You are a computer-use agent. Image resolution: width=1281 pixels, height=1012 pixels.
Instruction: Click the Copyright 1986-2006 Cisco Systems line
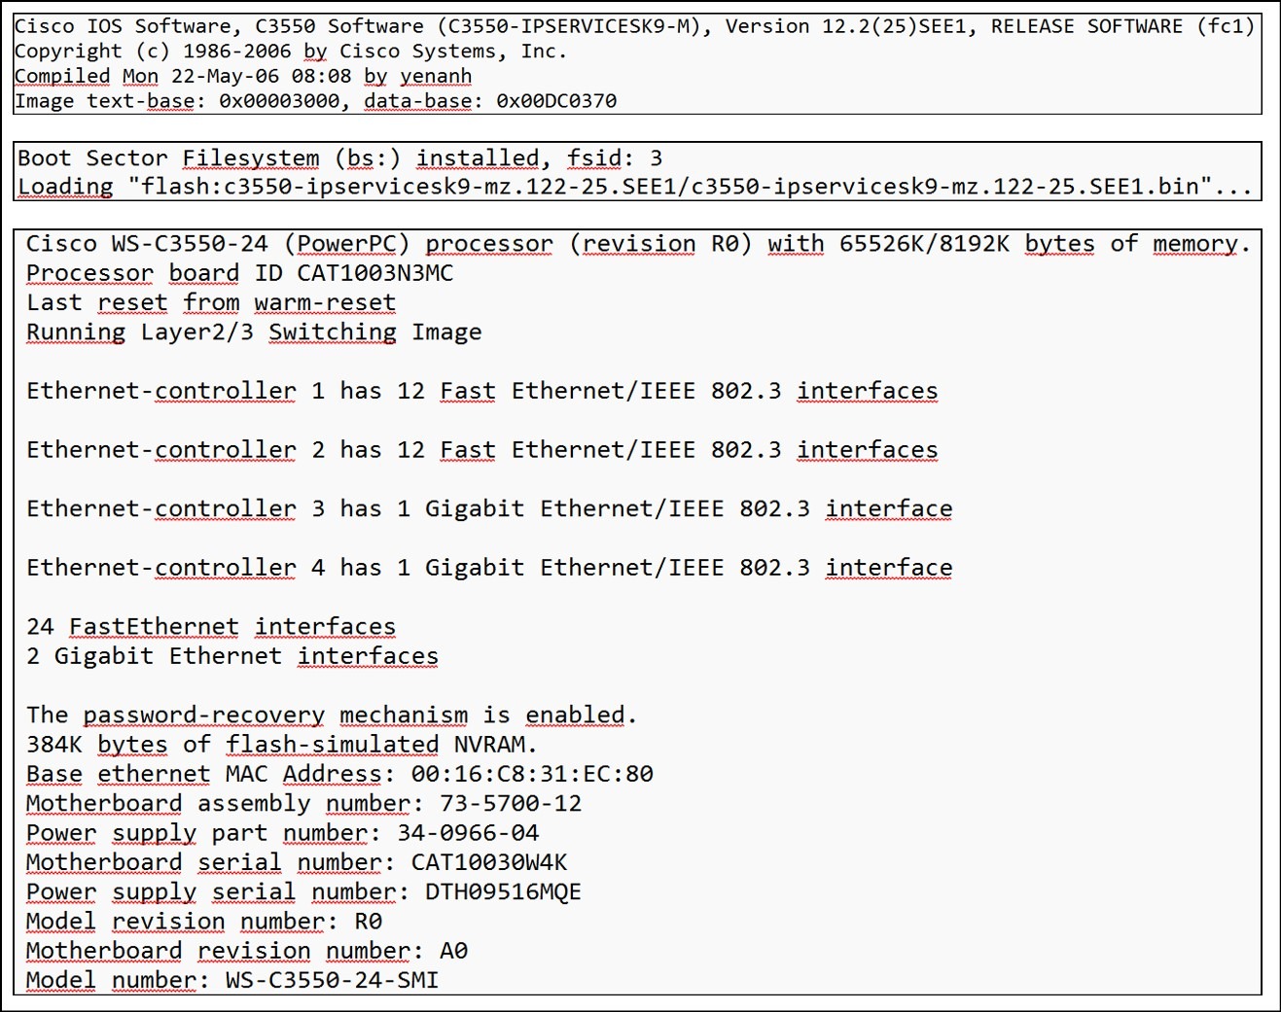[290, 51]
